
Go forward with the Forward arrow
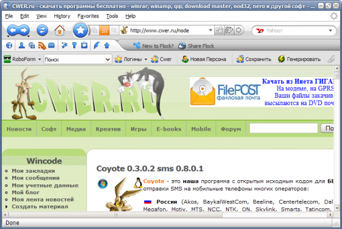(x=24, y=30)
